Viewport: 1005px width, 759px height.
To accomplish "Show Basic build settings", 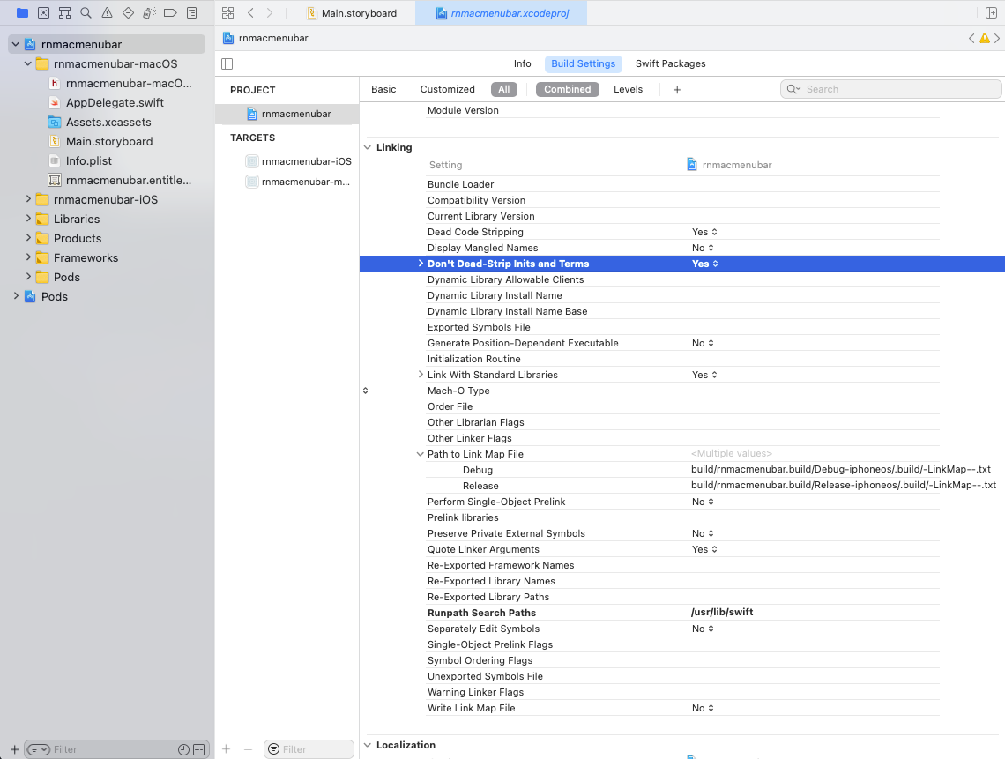I will 383,89.
